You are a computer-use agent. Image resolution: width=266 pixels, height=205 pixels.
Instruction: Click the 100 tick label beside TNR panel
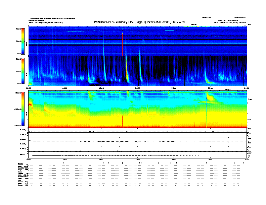[250, 99]
